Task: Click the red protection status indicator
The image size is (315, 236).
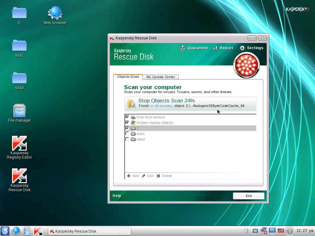Action: click(x=246, y=65)
